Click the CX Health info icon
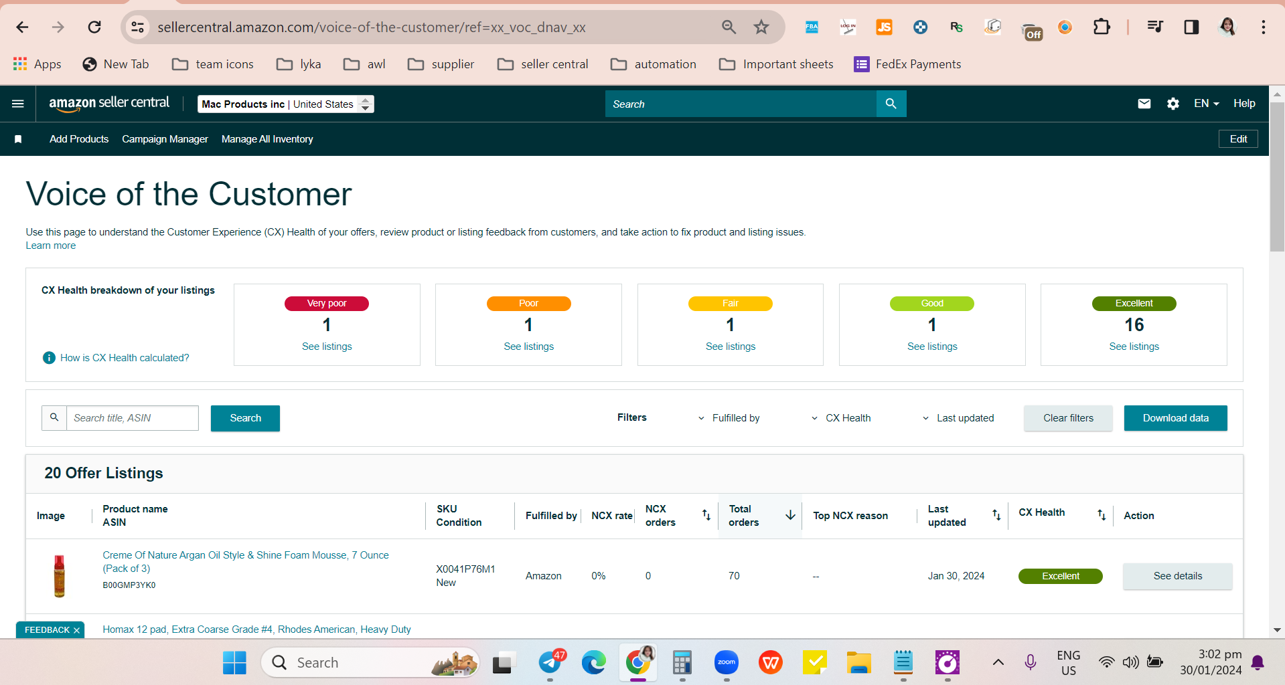The width and height of the screenshot is (1285, 685). pyautogui.click(x=49, y=358)
